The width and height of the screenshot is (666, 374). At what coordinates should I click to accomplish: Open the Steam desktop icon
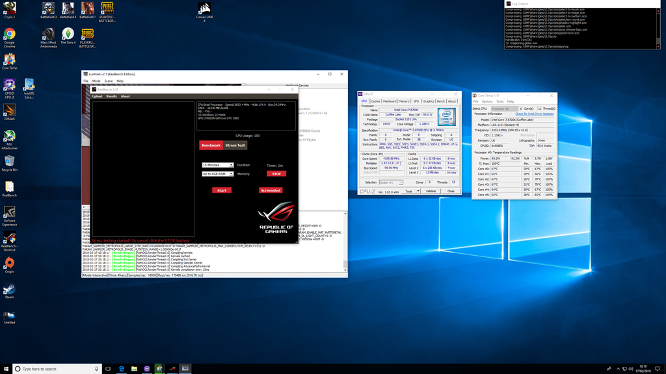point(9,289)
